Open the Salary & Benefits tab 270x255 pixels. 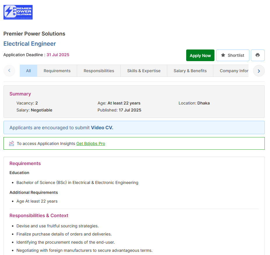pyautogui.click(x=190, y=71)
